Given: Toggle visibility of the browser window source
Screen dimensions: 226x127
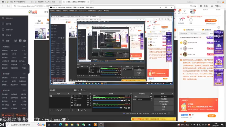Looking at the screenshot, I should (x=88, y=100).
